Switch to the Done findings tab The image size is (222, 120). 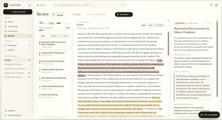coord(54,36)
